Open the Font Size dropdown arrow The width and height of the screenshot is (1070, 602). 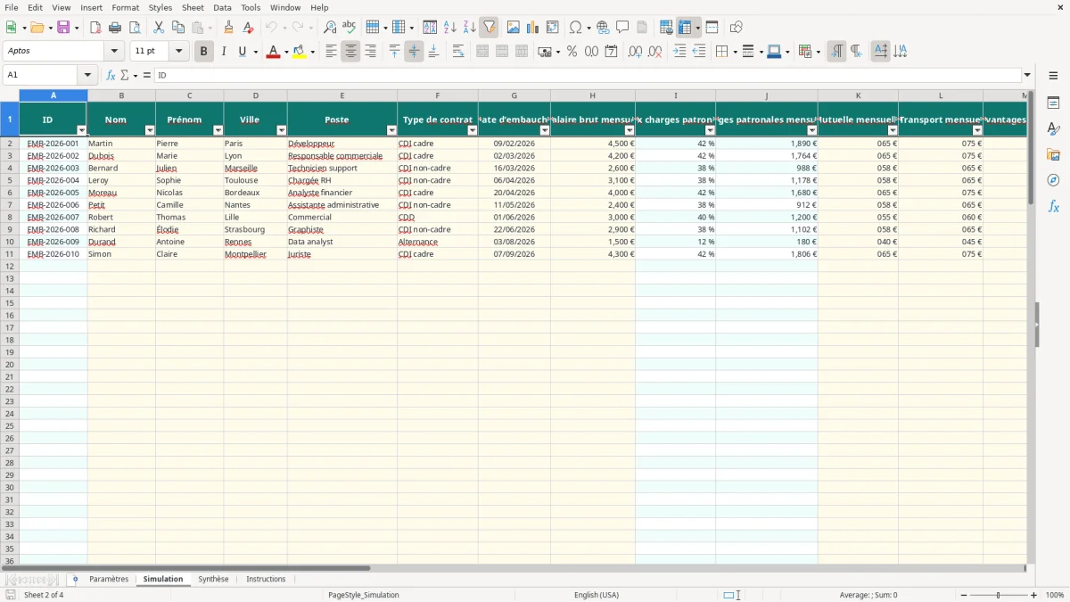point(178,52)
